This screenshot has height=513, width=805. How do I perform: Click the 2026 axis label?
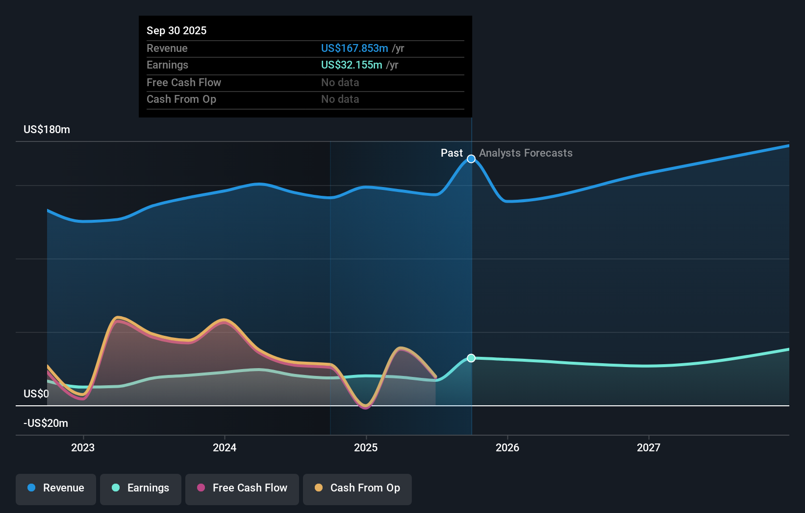point(508,447)
